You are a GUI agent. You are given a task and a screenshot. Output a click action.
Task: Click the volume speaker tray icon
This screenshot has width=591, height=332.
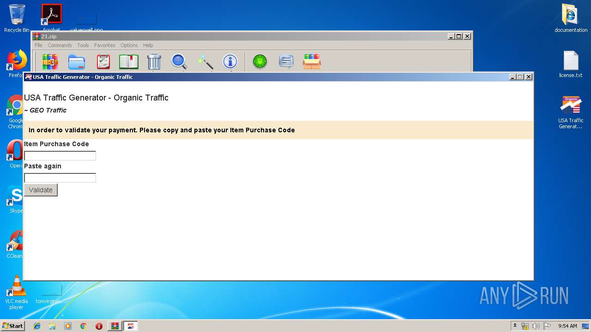point(536,326)
